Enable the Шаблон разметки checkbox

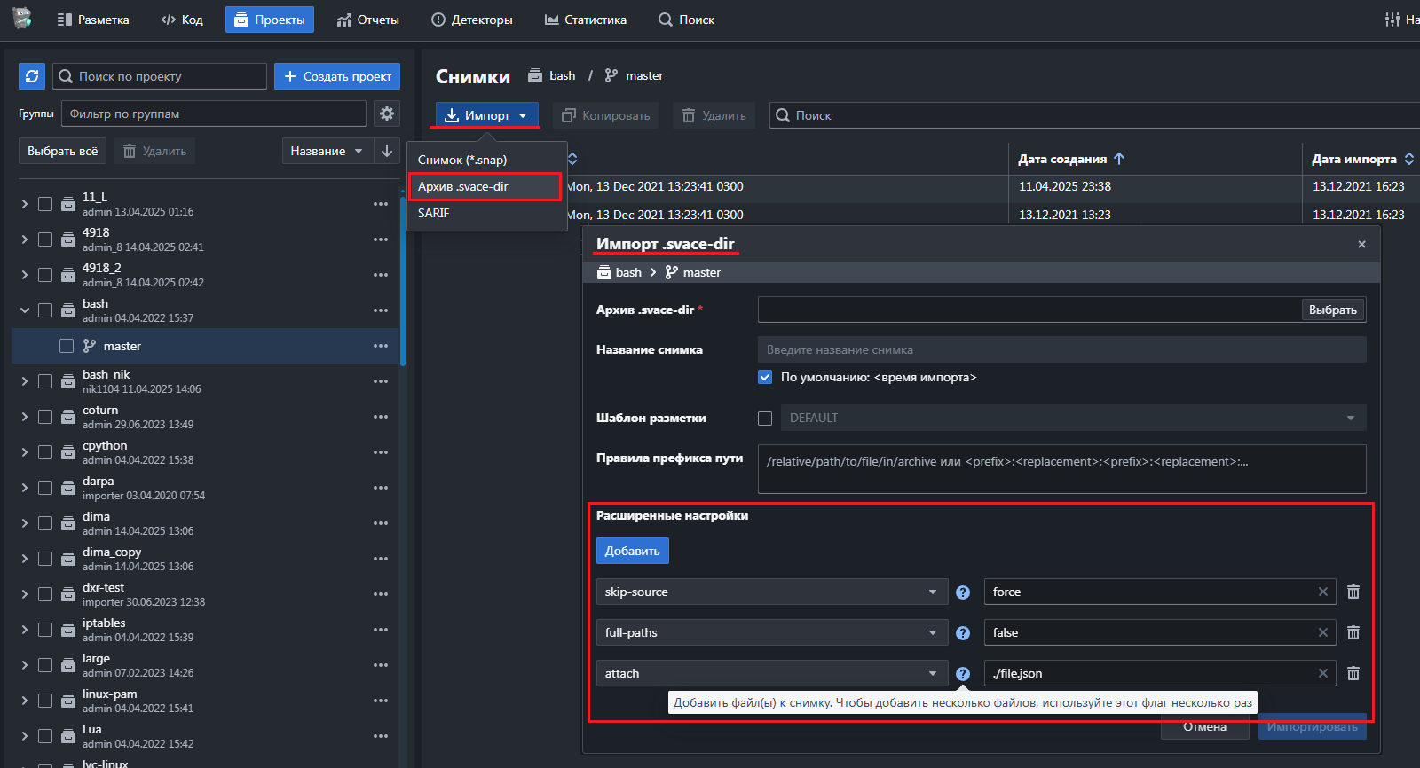tap(765, 418)
